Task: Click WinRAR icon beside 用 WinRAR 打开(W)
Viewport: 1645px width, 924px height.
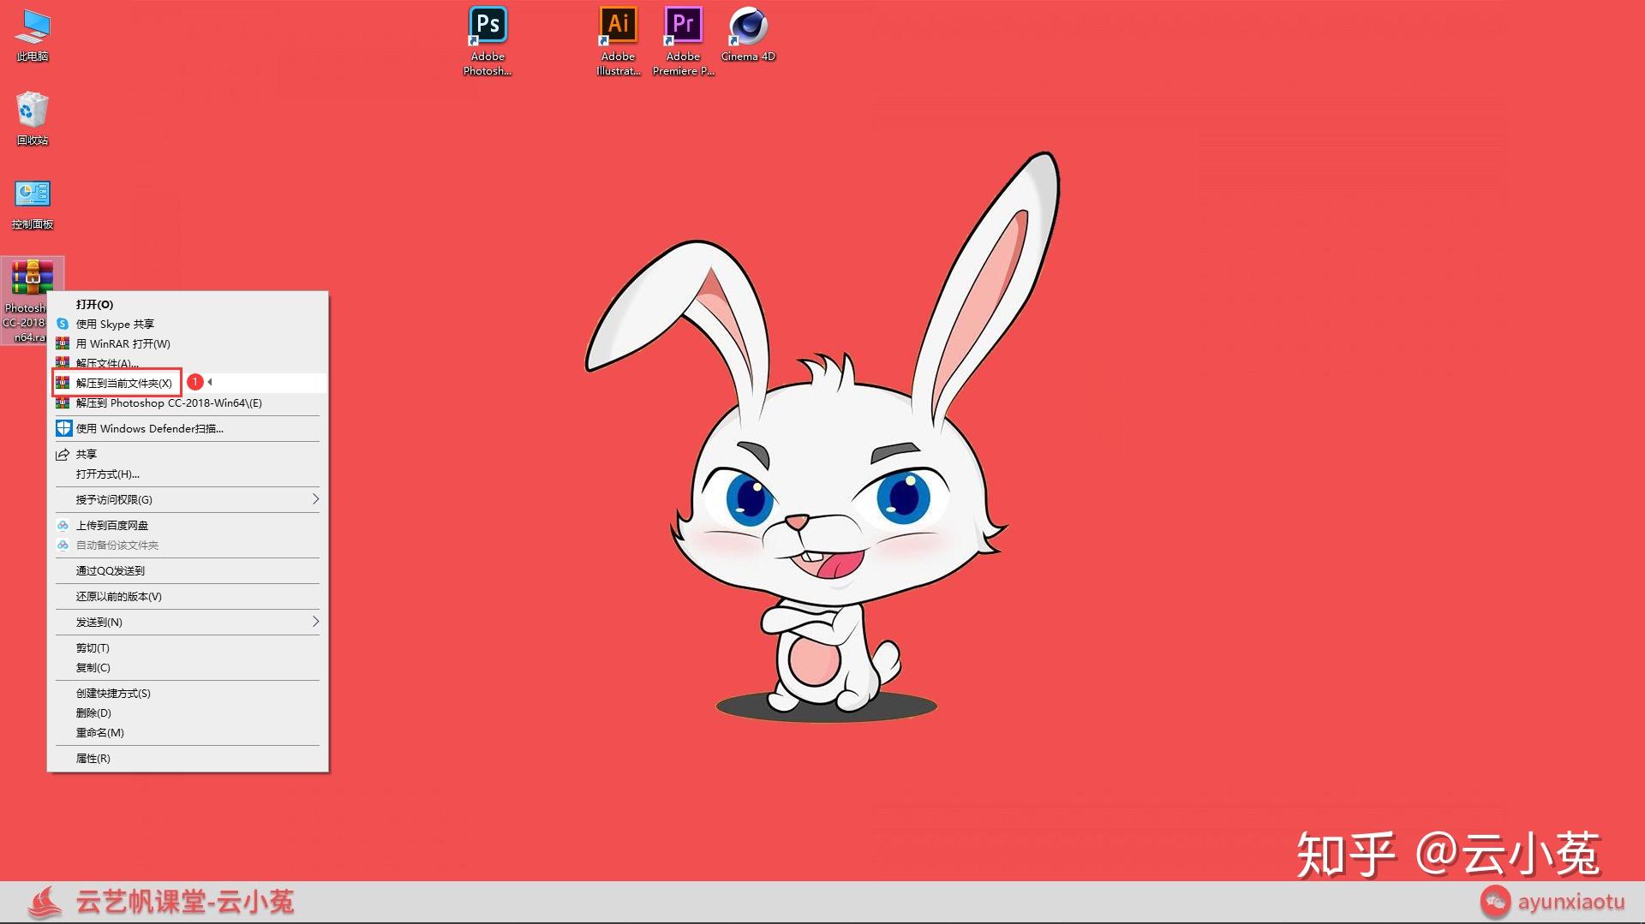Action: (x=63, y=343)
